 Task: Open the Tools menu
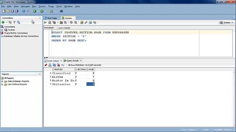[x=59, y=7]
